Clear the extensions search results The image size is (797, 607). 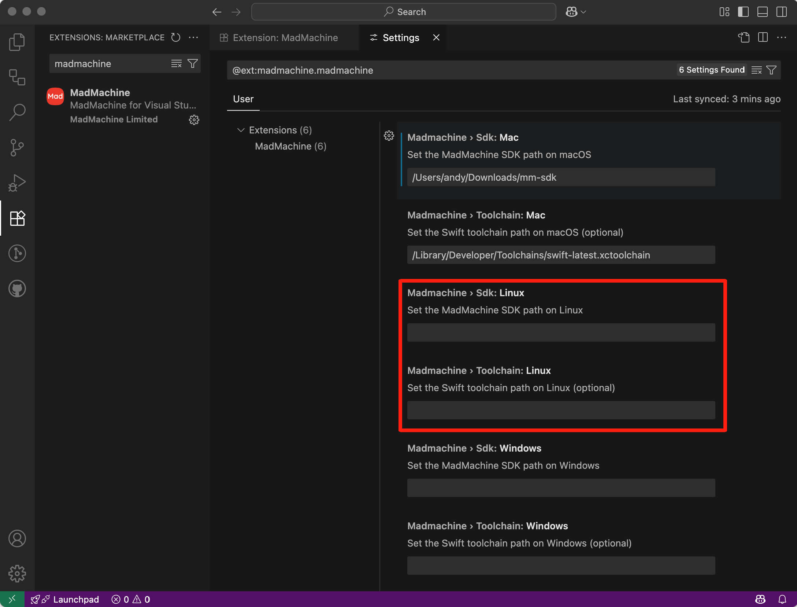(177, 63)
